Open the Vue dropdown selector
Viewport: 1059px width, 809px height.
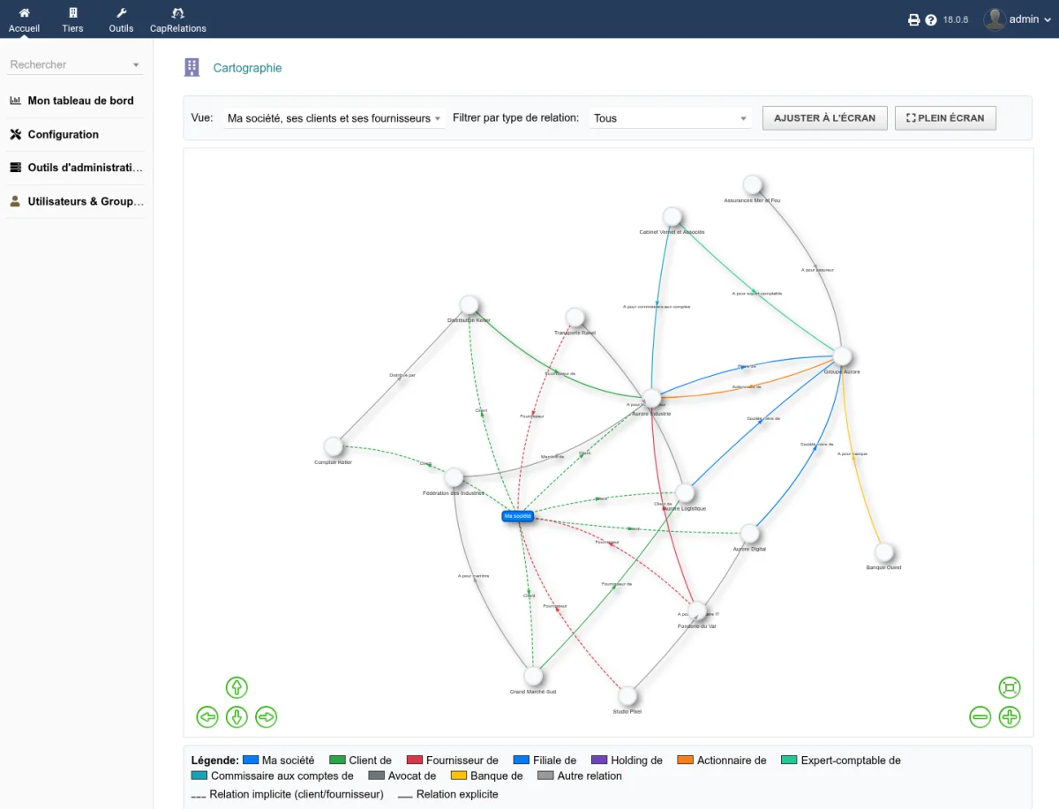pos(334,118)
